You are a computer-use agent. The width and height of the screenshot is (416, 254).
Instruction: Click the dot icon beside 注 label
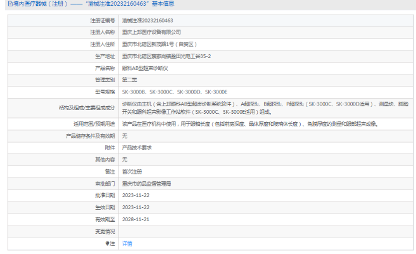tap(107, 243)
